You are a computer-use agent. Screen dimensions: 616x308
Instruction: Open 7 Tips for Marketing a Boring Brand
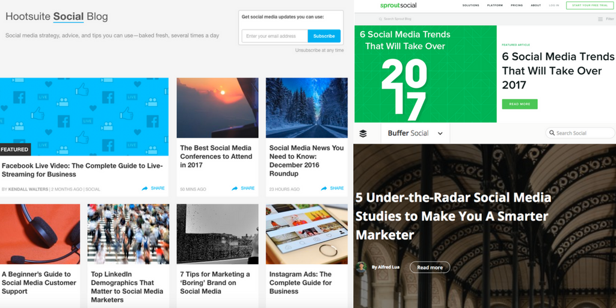pos(215,283)
